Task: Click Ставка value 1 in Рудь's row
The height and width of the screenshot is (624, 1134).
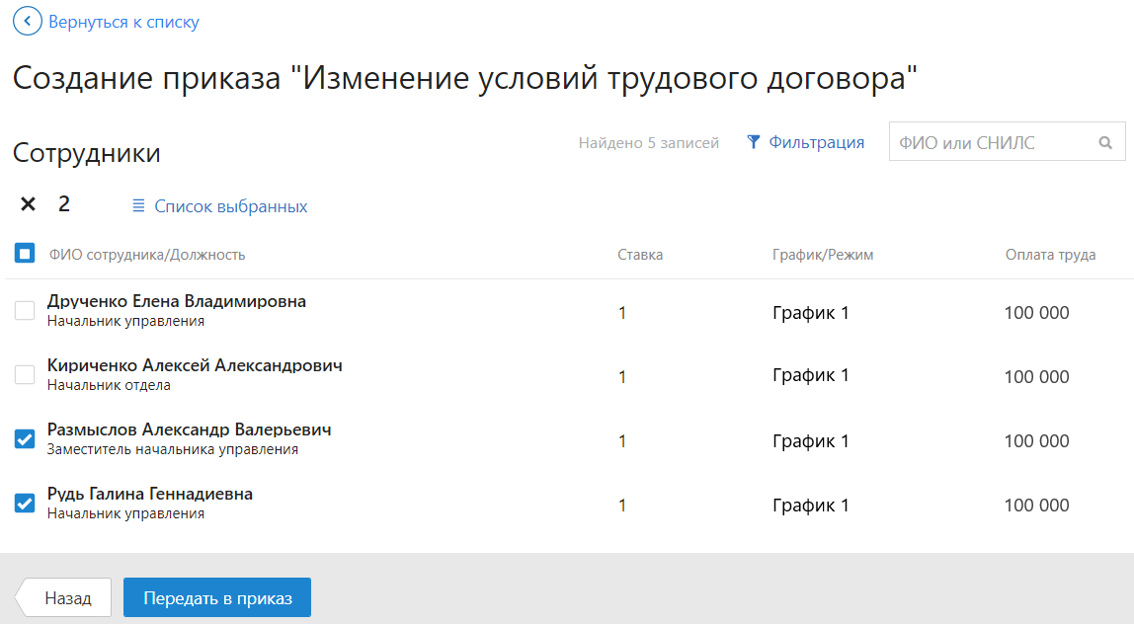Action: pos(622,506)
